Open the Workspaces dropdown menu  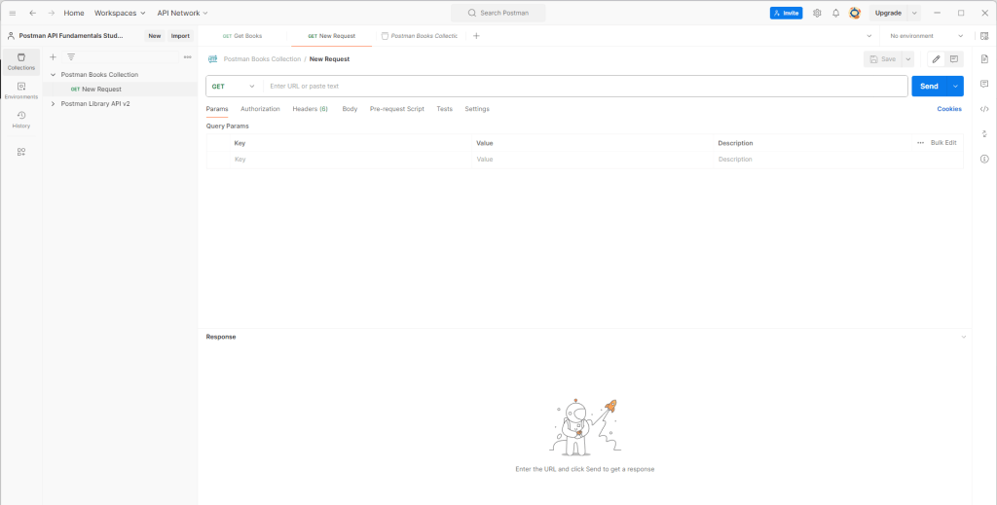click(120, 13)
